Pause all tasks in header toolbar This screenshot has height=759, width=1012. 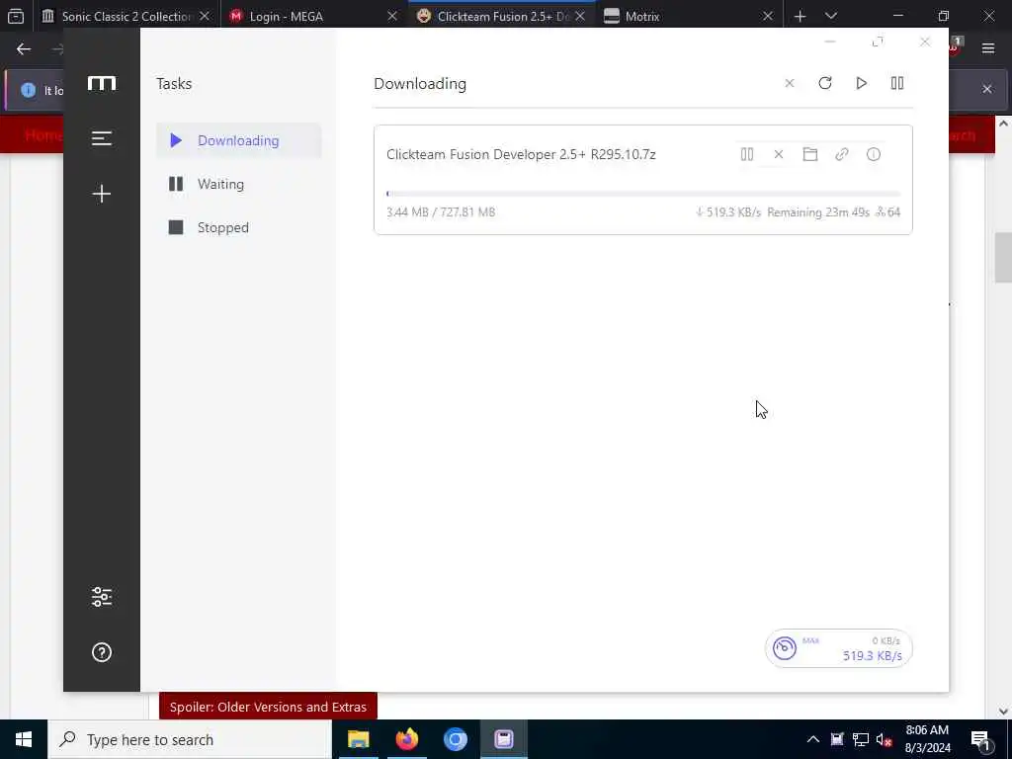coord(897,83)
